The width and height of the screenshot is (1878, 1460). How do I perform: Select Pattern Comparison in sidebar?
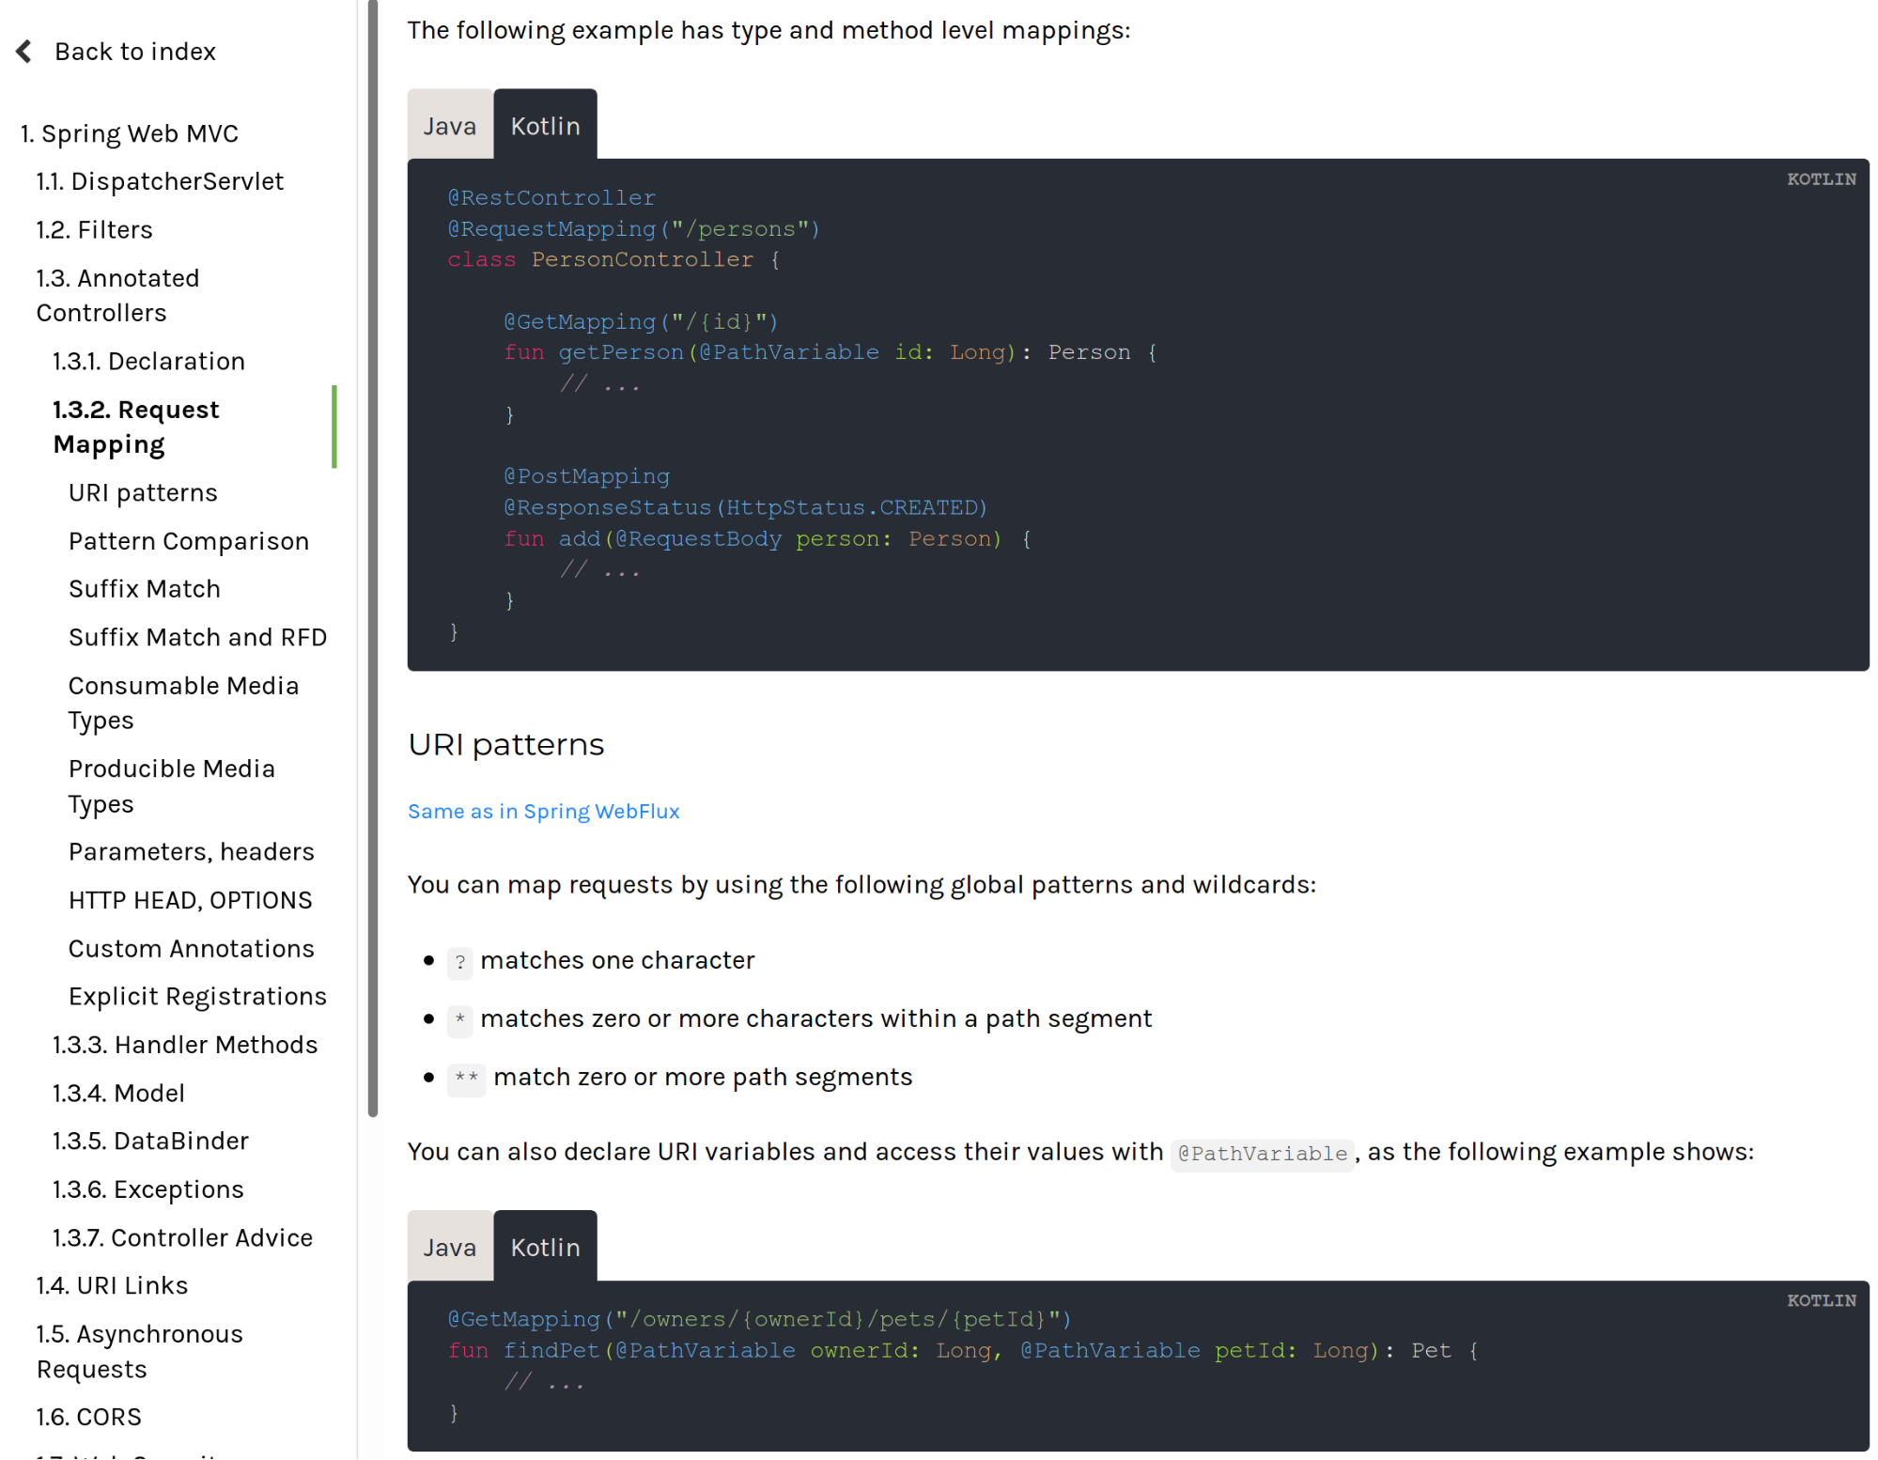189,541
